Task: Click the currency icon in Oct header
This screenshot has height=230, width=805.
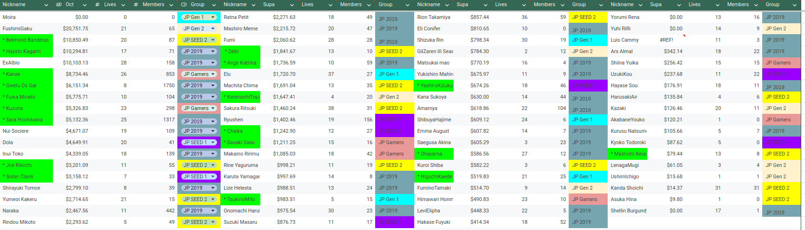Action: coord(59,5)
